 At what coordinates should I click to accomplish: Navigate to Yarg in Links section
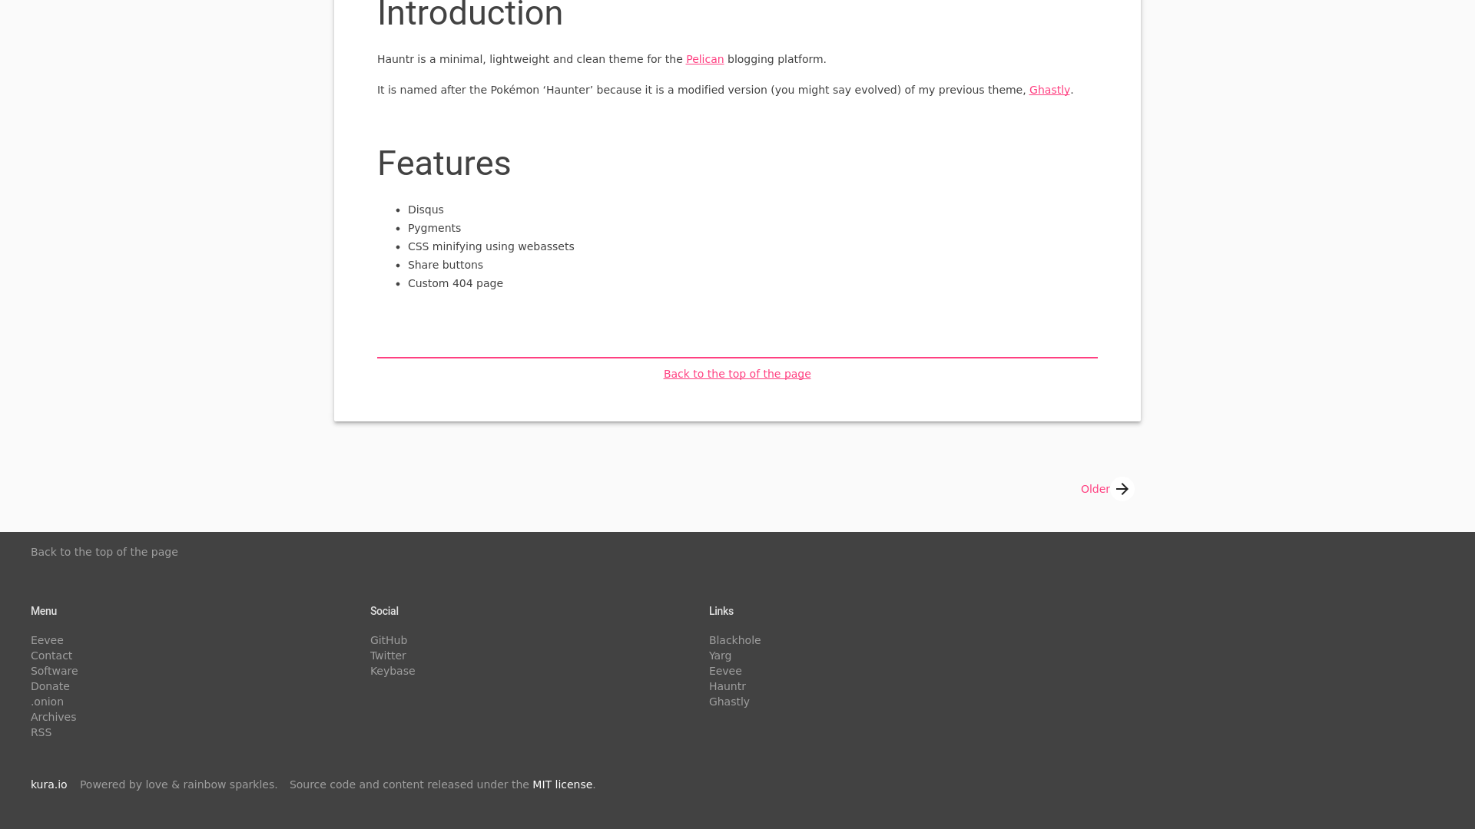(x=719, y=655)
